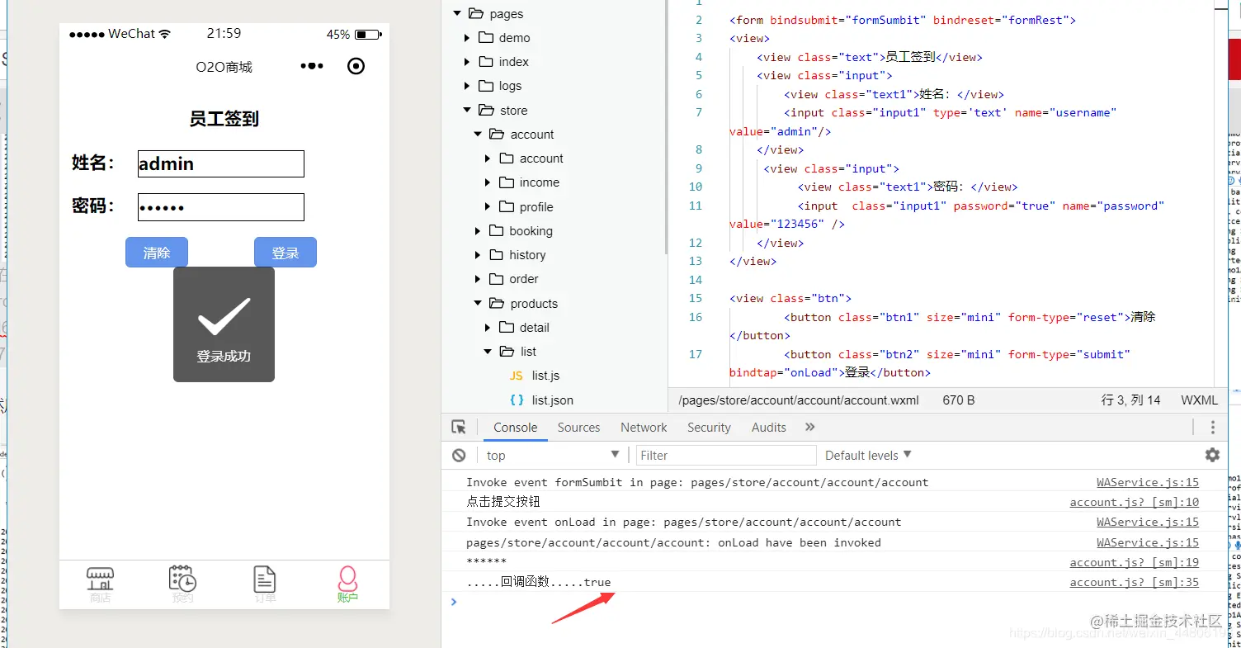The height and width of the screenshot is (648, 1241).
Task: Open the Default levels dropdown
Action: pos(868,455)
